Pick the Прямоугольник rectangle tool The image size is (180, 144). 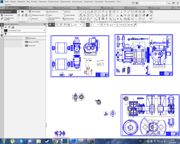click(x=37, y=15)
